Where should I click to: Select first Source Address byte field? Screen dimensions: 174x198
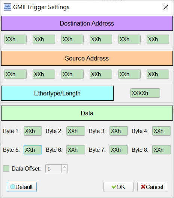(15, 74)
